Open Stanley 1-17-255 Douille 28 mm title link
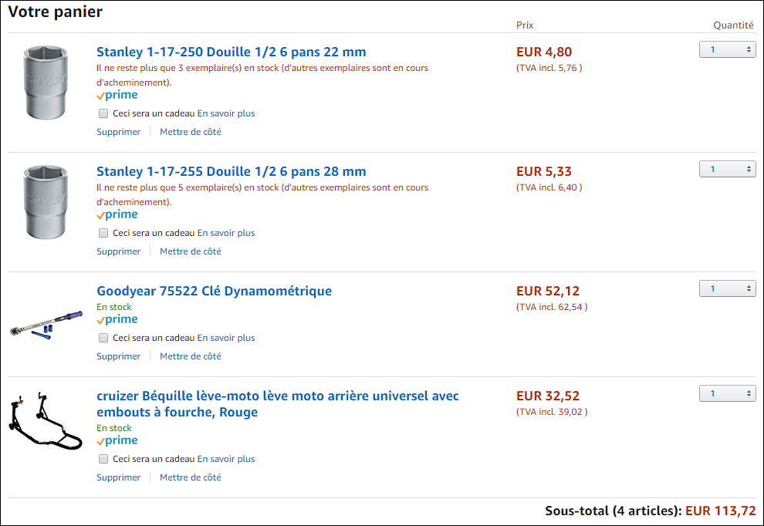Image resolution: width=764 pixels, height=526 pixels. click(231, 171)
